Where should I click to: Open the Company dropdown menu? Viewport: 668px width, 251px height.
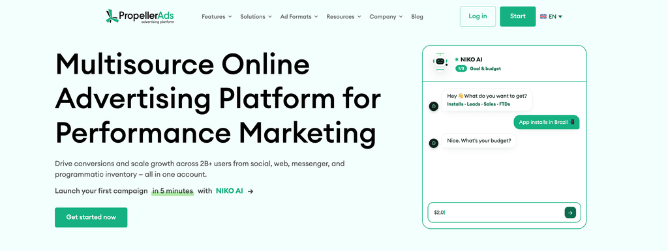[x=386, y=16]
